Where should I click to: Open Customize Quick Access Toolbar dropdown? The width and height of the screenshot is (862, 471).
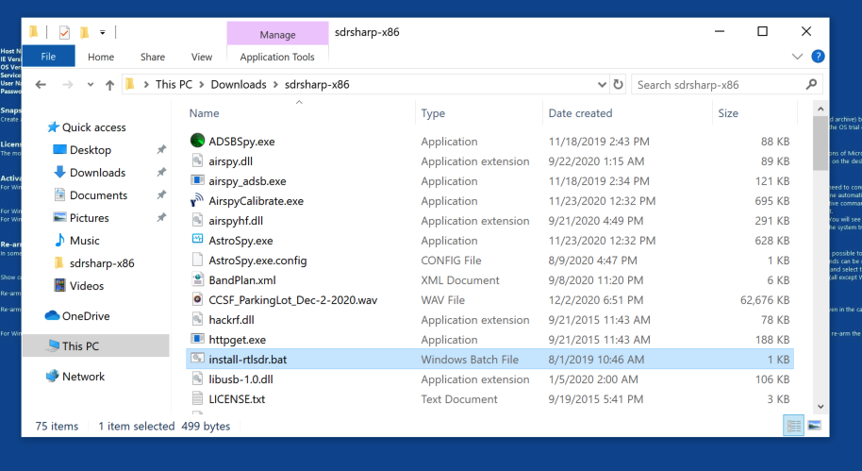[102, 32]
